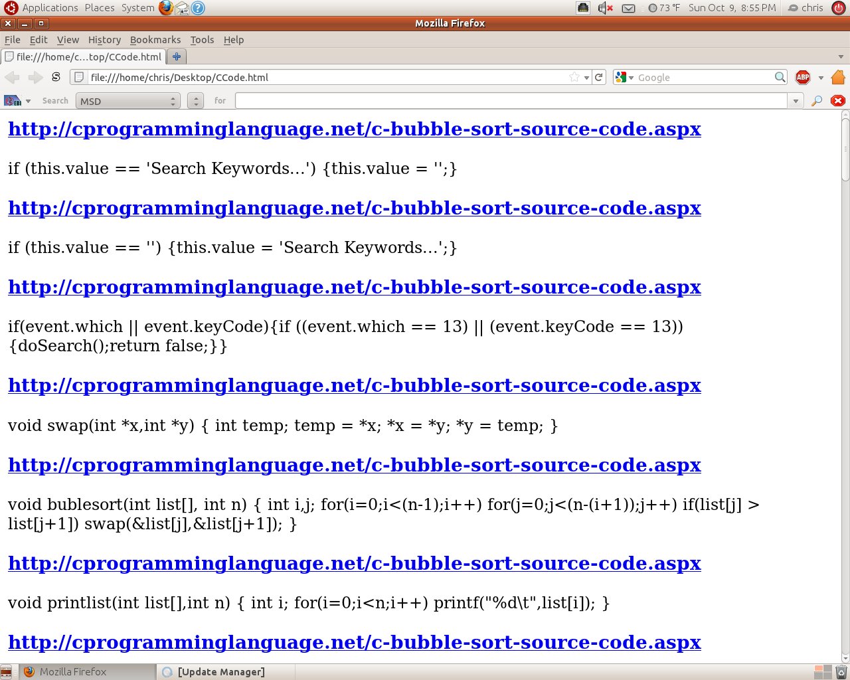Open Firefox View menu
Viewport: 850px width, 680px height.
pos(68,40)
